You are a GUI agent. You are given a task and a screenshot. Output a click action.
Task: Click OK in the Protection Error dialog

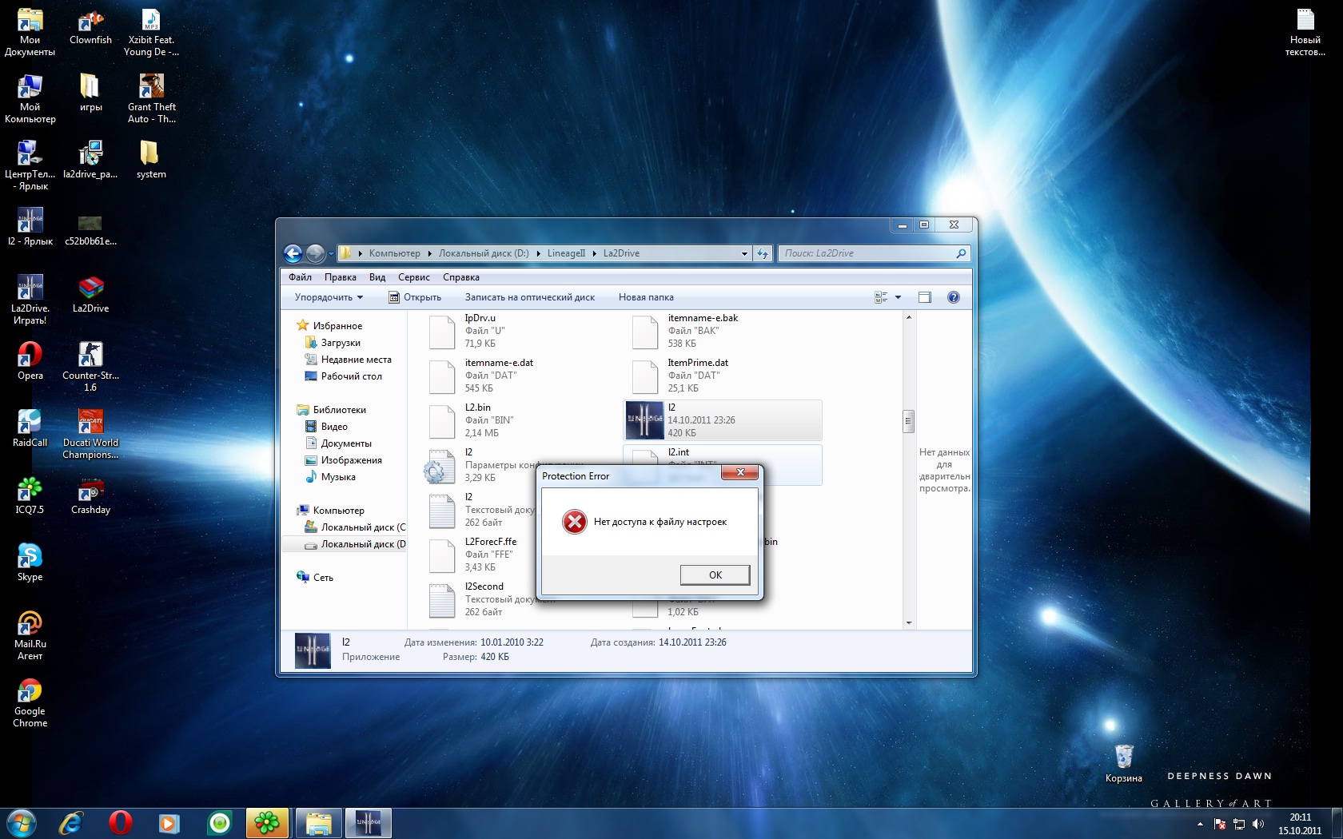point(715,575)
